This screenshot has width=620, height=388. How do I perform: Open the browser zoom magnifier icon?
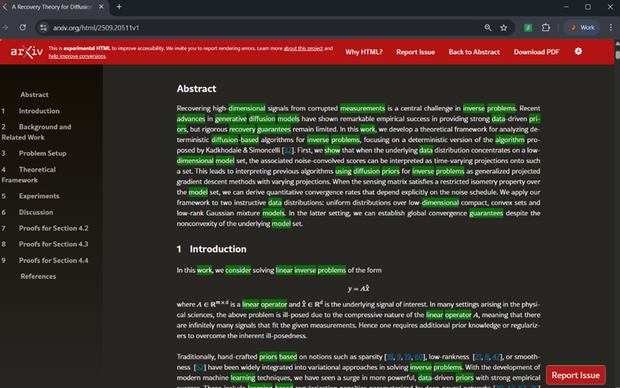point(487,27)
